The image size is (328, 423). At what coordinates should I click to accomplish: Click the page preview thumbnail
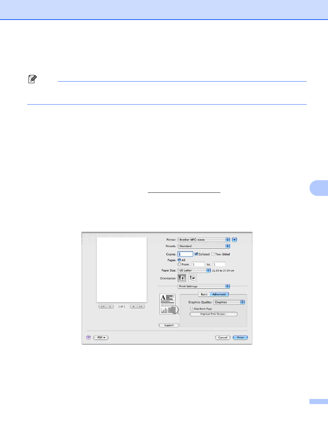pyautogui.click(x=122, y=269)
